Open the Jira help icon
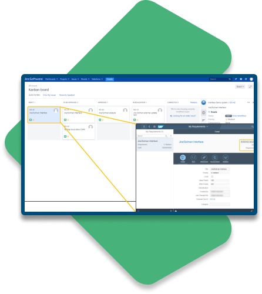Screen dimensions: 262x294 coord(241,79)
